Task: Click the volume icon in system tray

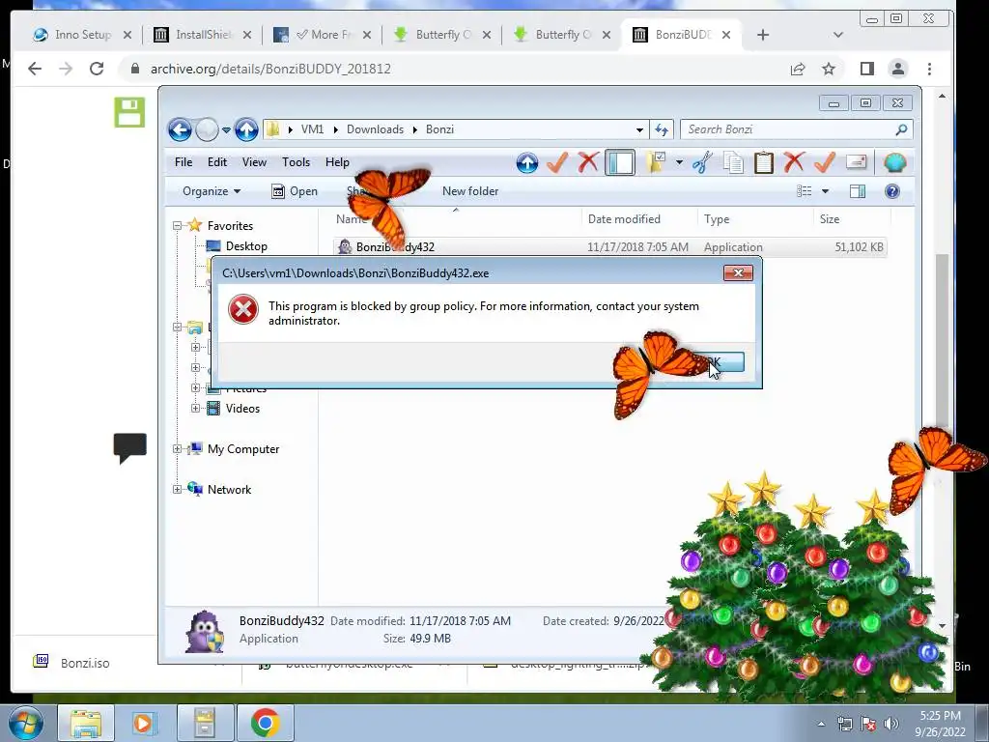Action: point(891,724)
